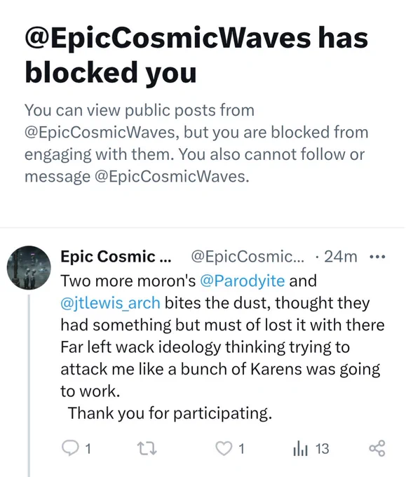
Task: Open the @Parodyite mention link
Action: [x=243, y=281]
